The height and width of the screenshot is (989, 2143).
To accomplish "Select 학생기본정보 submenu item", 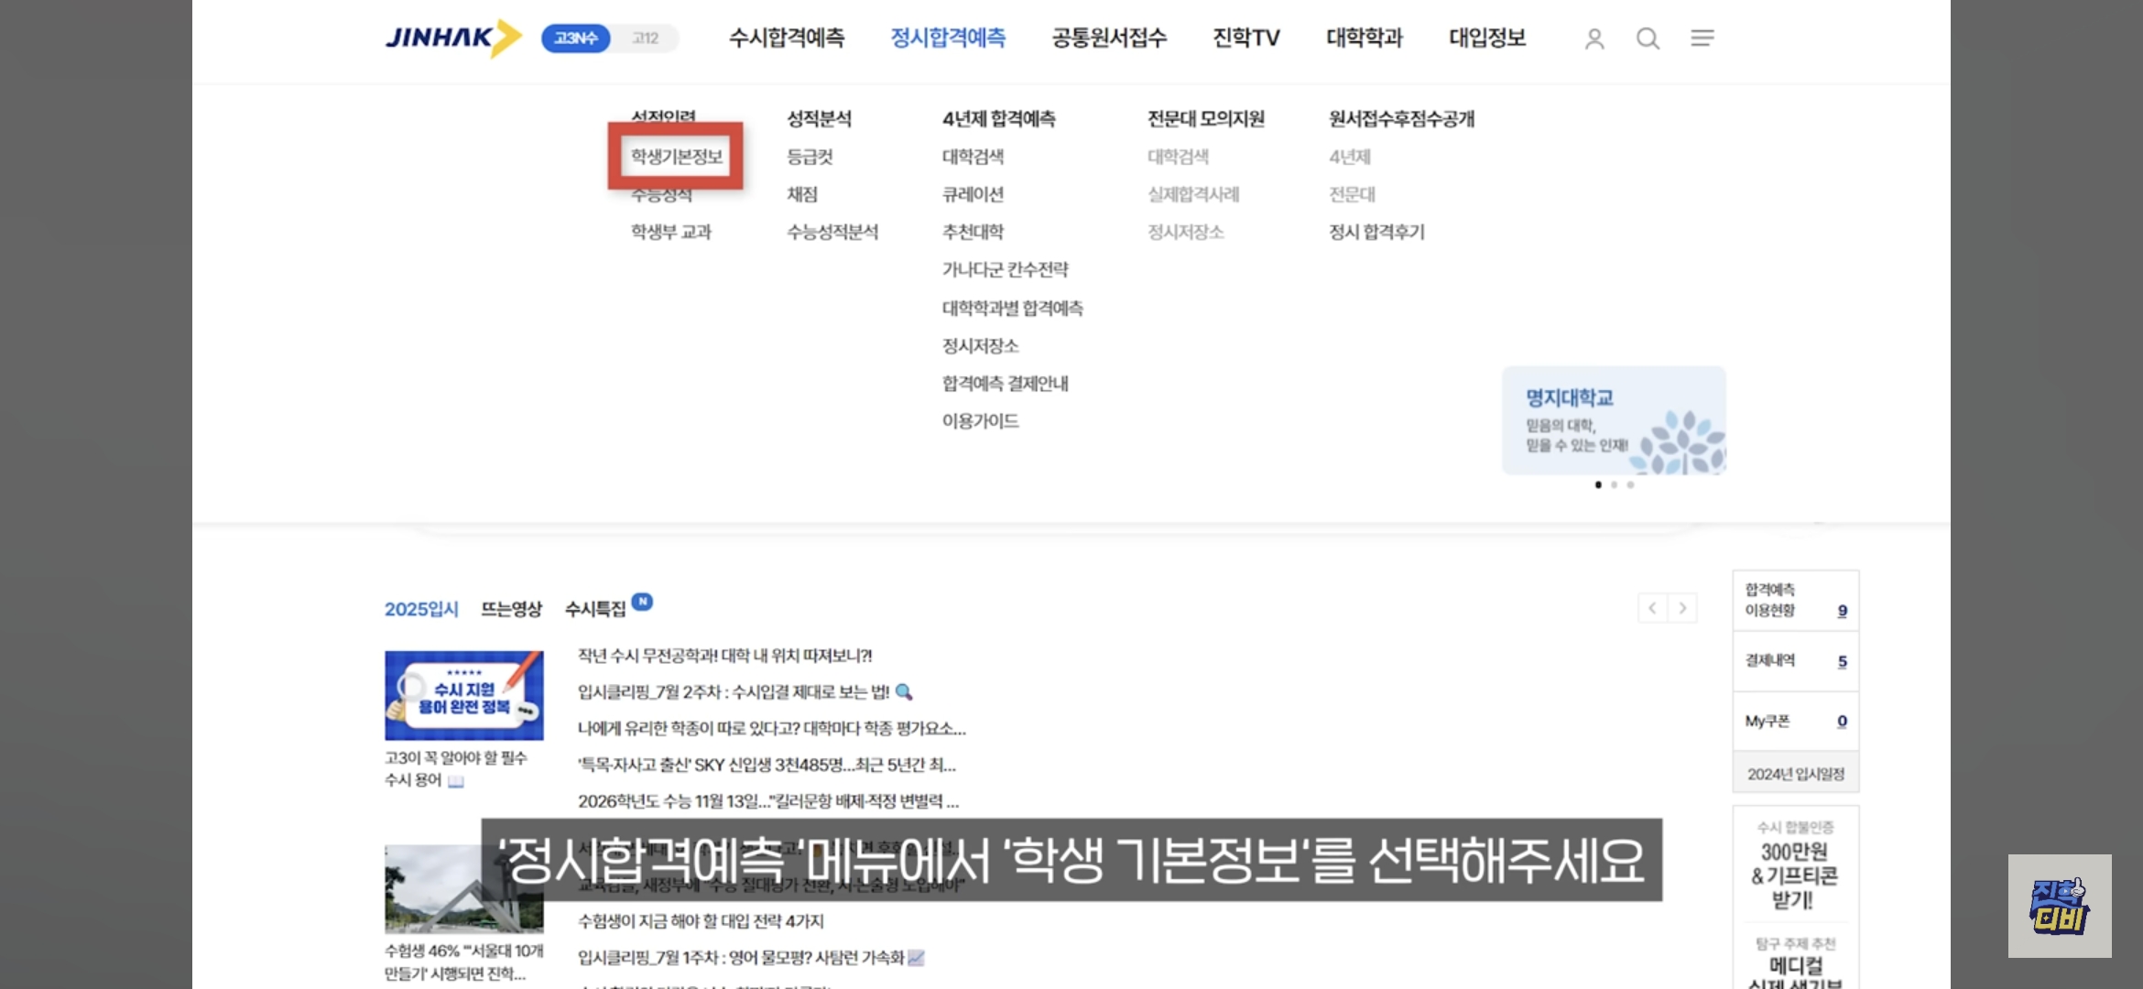I will coord(676,157).
